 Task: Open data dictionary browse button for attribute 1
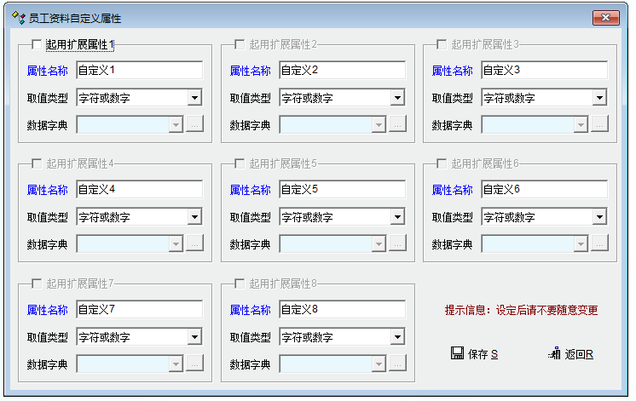coord(195,125)
